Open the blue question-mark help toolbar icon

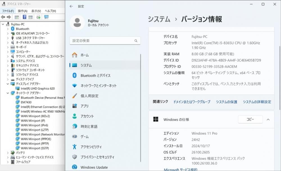pos(24,17)
